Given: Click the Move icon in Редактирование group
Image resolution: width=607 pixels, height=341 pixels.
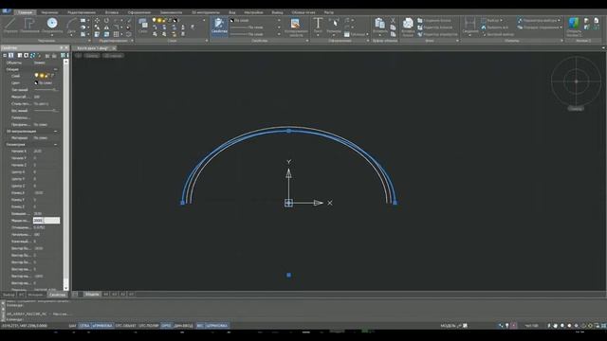Looking at the screenshot, I should (97, 21).
